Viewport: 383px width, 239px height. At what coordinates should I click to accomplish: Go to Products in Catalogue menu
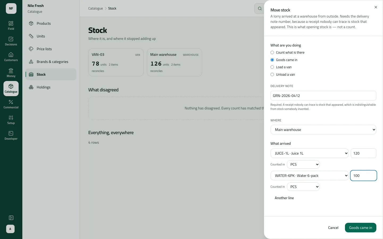(51, 23)
